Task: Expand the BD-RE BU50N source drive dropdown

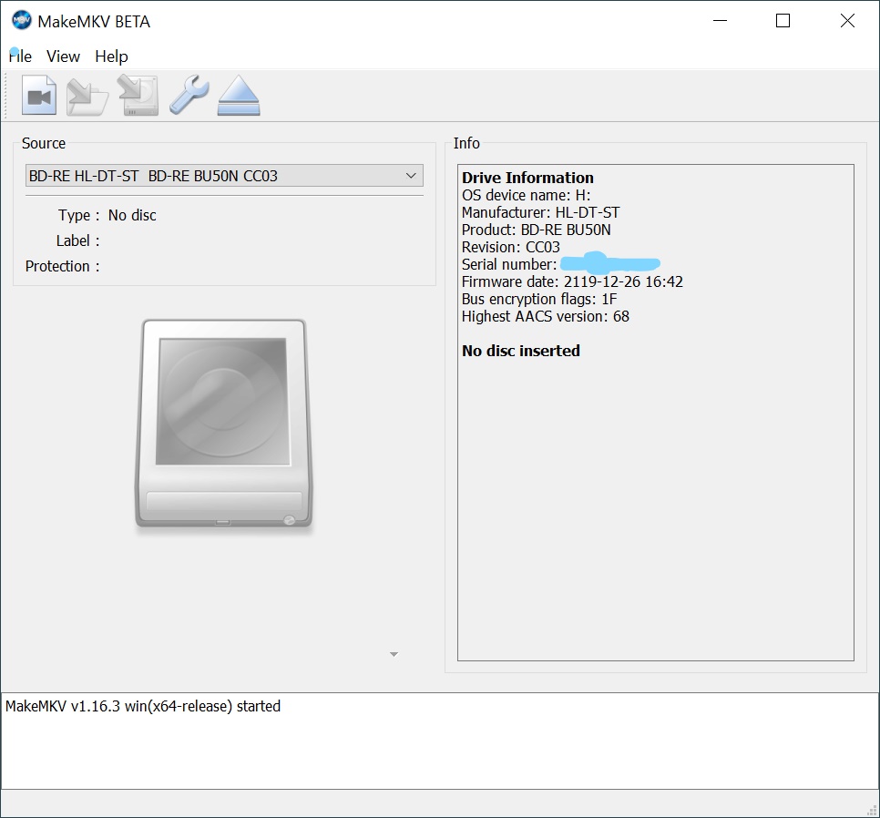Action: (224, 176)
